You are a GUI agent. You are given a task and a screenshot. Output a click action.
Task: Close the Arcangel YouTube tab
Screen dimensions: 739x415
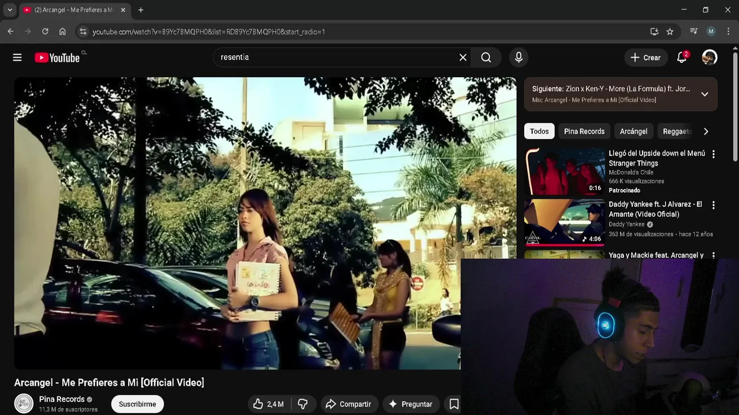122,10
